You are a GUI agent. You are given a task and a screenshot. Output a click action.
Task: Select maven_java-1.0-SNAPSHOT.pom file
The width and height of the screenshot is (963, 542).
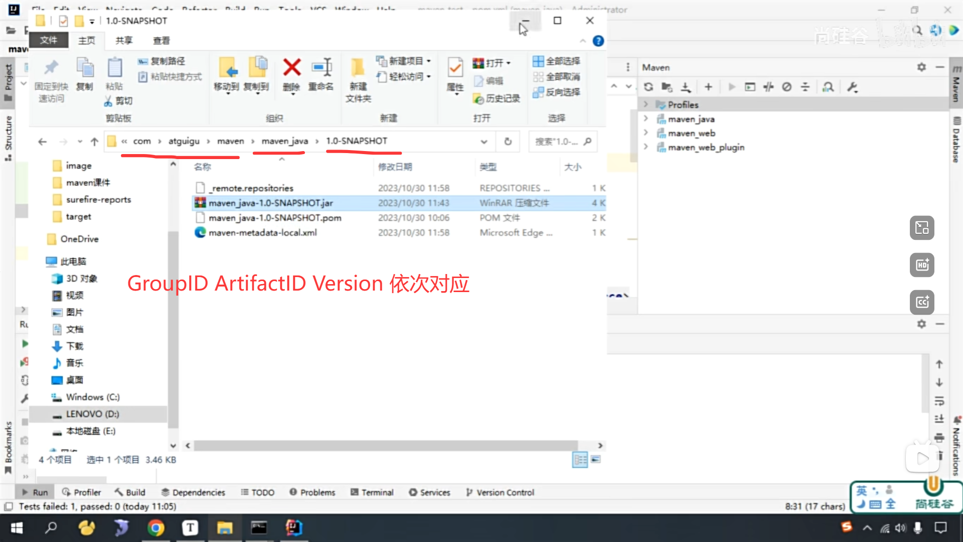[275, 218]
